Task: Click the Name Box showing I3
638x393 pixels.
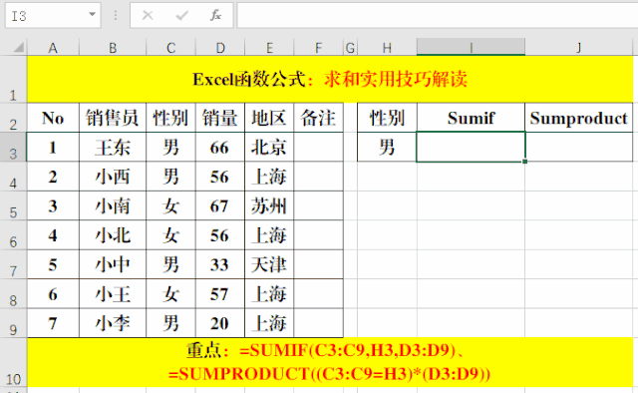Action: click(53, 16)
